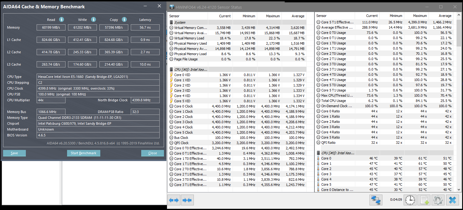The height and width of the screenshot is (210, 463).
Task: Collapse the System sensor group in HWiNFO
Action: 171,22
